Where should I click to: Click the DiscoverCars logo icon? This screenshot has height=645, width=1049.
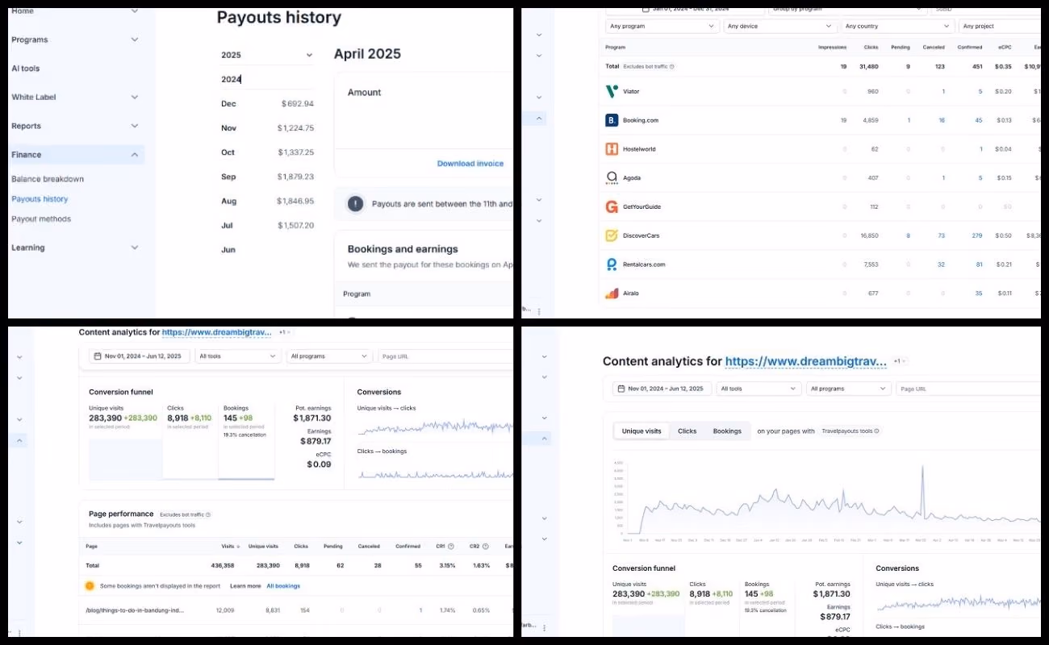pos(612,235)
